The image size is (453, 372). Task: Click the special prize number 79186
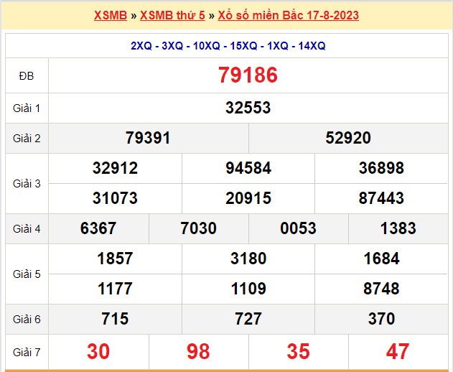(x=248, y=75)
